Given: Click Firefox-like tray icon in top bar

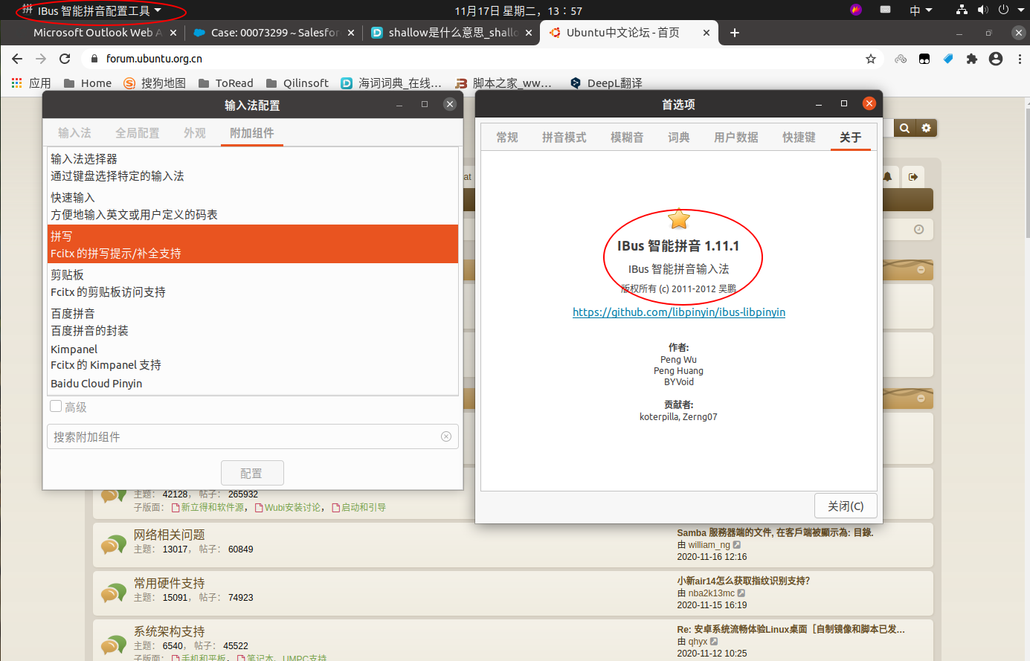Looking at the screenshot, I should point(856,10).
